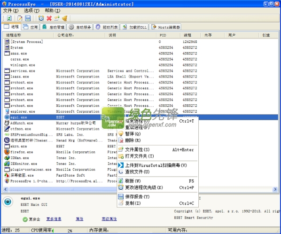Viewport: 281px width, 234px height.
Task: Sort by the 公司名称 column header
Action: tap(79, 35)
